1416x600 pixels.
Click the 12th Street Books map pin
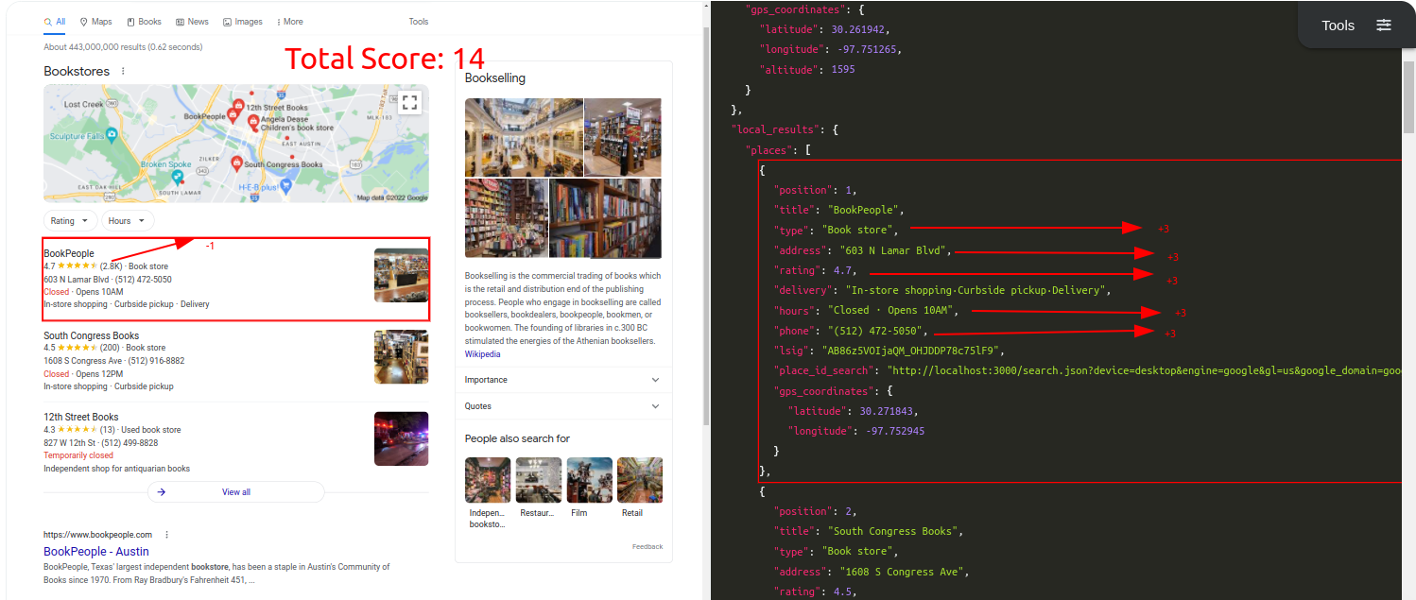click(x=239, y=106)
